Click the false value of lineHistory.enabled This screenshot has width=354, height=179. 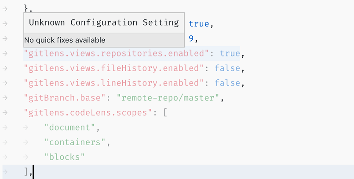(227, 83)
